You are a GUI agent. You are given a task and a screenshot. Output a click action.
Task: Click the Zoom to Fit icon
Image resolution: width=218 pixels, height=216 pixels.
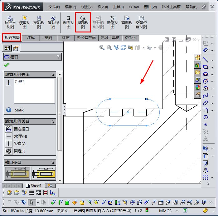[x=102, y=47]
